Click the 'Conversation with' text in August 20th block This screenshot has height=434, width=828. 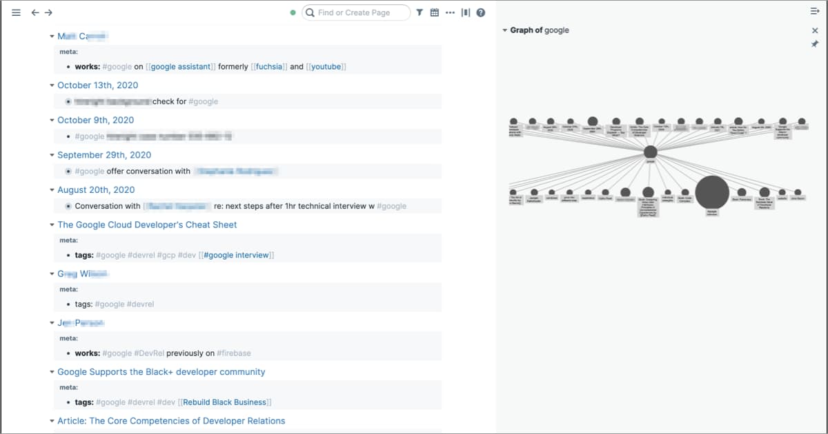pos(108,206)
